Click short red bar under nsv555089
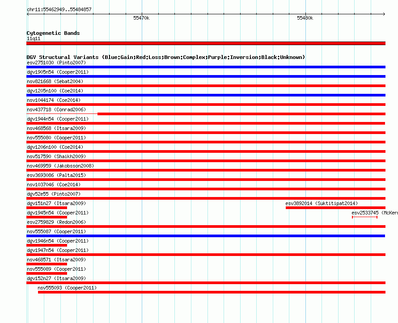Image resolution: width=398 pixels, height=323 pixels. pos(47,273)
